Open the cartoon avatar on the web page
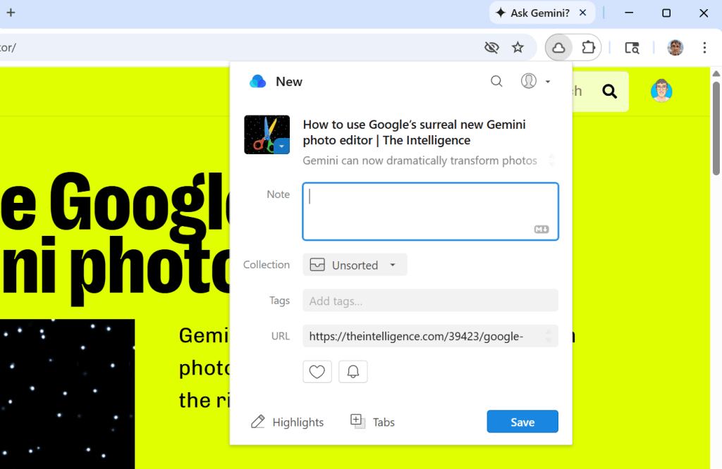The image size is (722, 469). coord(661,91)
